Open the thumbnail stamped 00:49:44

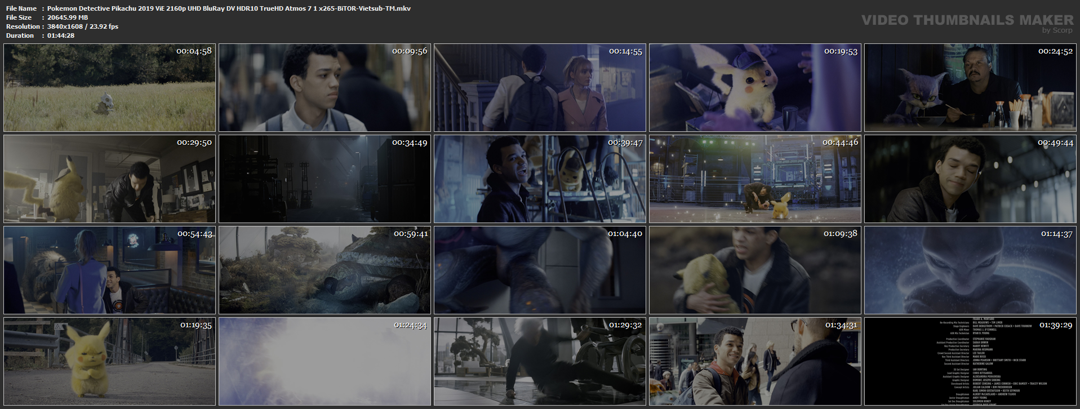pyautogui.click(x=970, y=179)
